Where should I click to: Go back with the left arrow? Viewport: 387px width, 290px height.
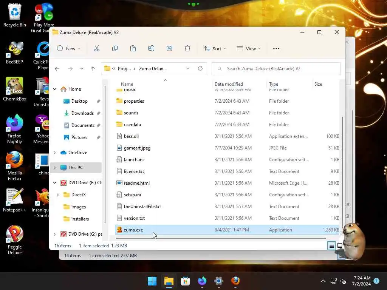(x=57, y=69)
